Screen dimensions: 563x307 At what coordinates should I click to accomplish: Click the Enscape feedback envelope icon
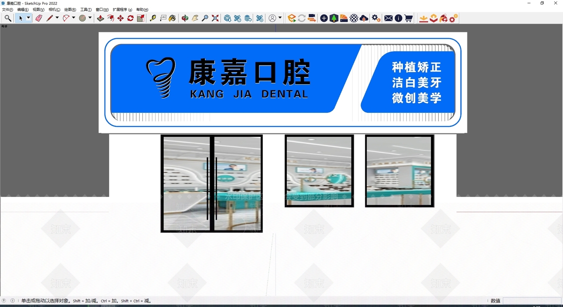(388, 18)
